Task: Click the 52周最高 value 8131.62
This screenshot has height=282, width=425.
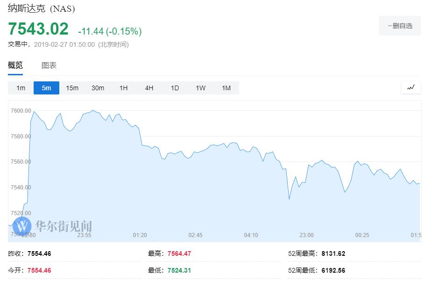Action: [333, 253]
